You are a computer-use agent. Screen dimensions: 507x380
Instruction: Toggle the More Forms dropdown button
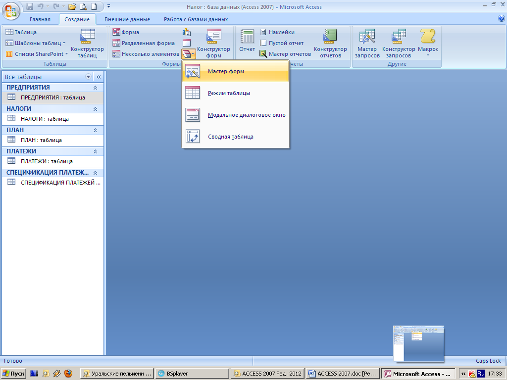[x=189, y=54]
